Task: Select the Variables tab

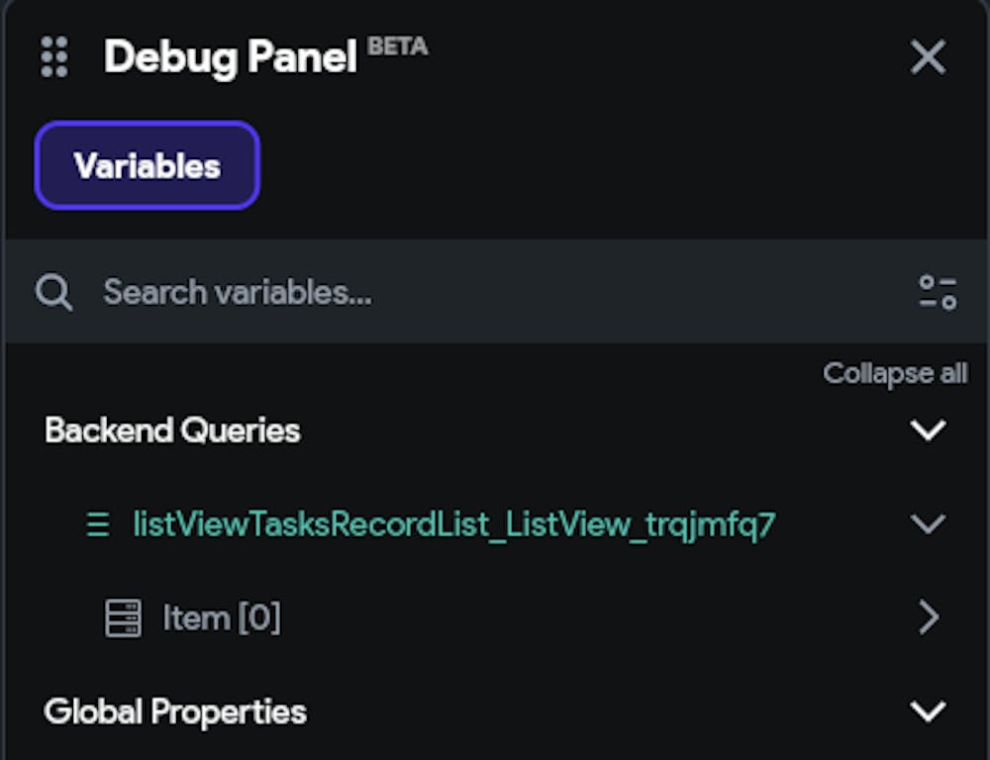Action: [x=148, y=165]
